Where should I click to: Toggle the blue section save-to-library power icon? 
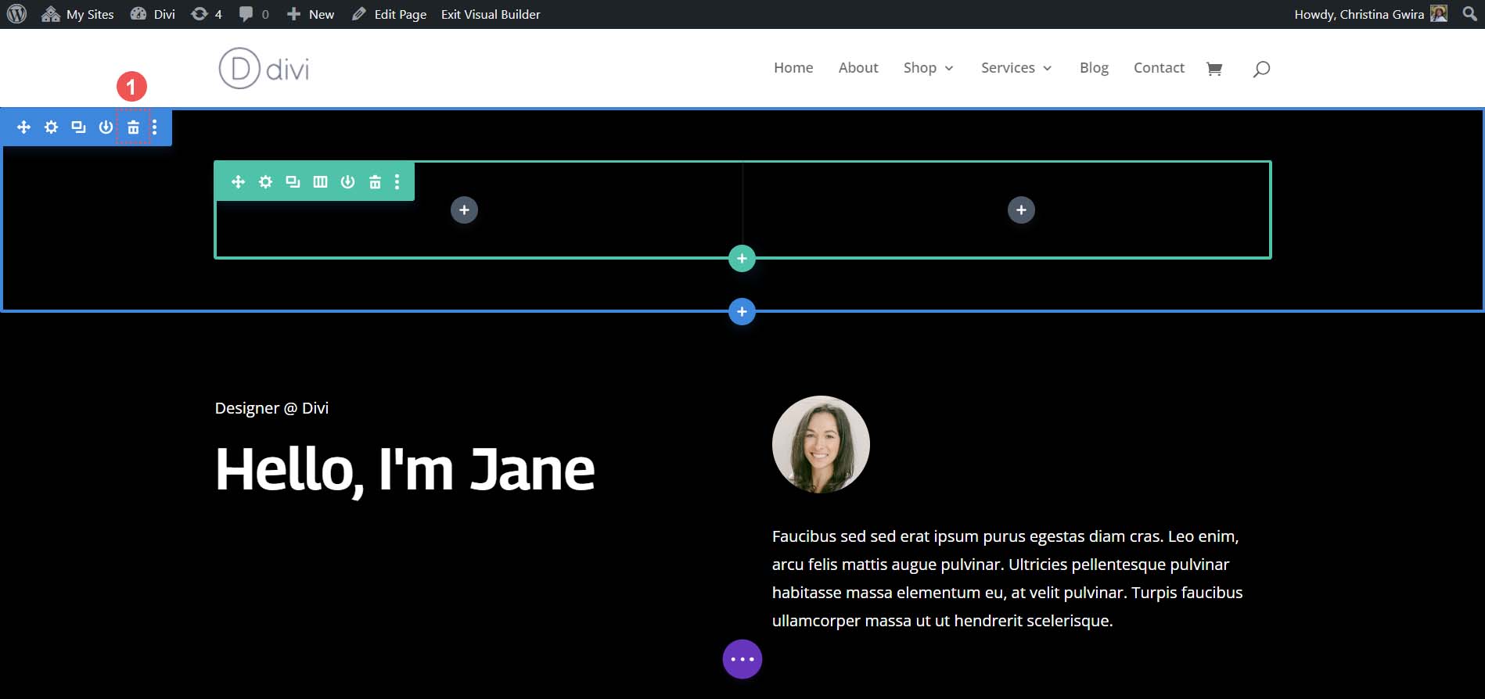pyautogui.click(x=106, y=127)
